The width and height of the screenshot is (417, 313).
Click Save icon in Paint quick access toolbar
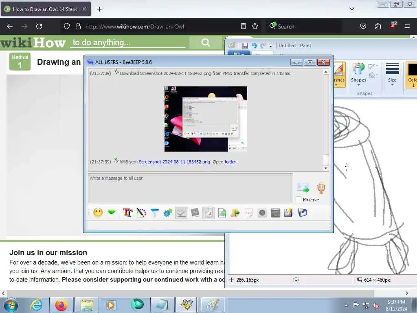pyautogui.click(x=245, y=46)
